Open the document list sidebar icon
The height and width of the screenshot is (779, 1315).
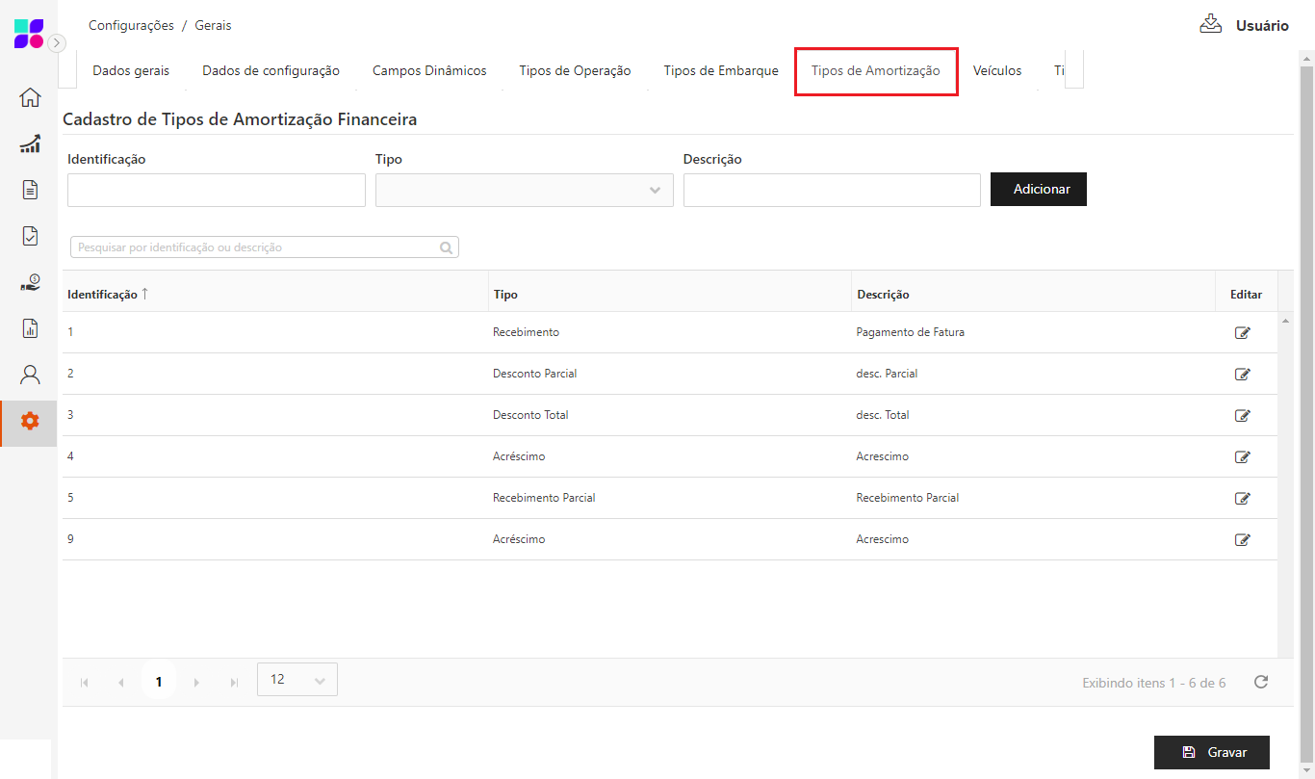point(30,190)
